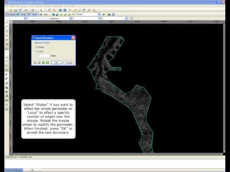Click the open folder toolbar icon
This screenshot has width=230, height=172.
[11, 11]
